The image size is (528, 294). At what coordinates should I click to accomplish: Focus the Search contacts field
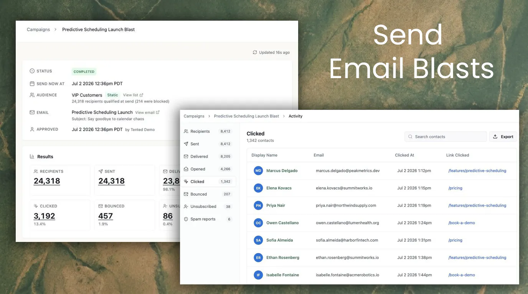point(445,137)
